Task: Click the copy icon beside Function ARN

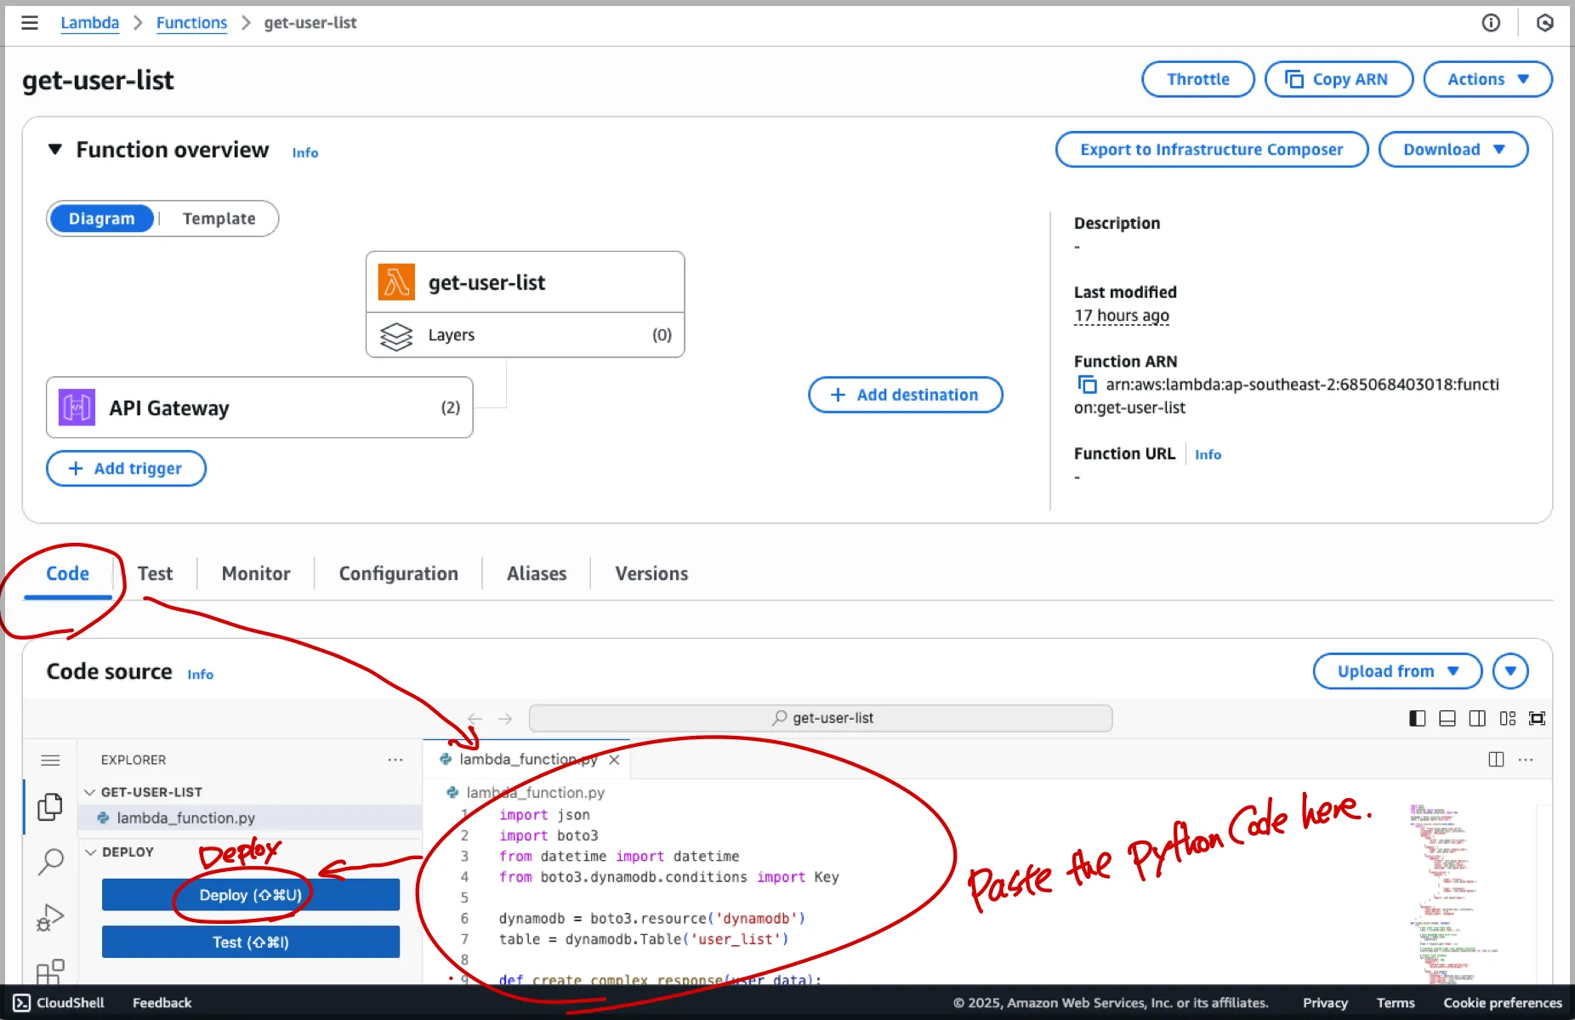Action: [1087, 385]
